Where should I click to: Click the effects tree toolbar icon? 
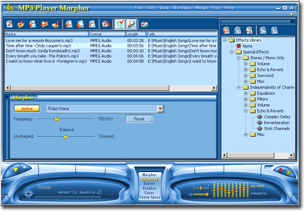pyautogui.click(x=119, y=24)
